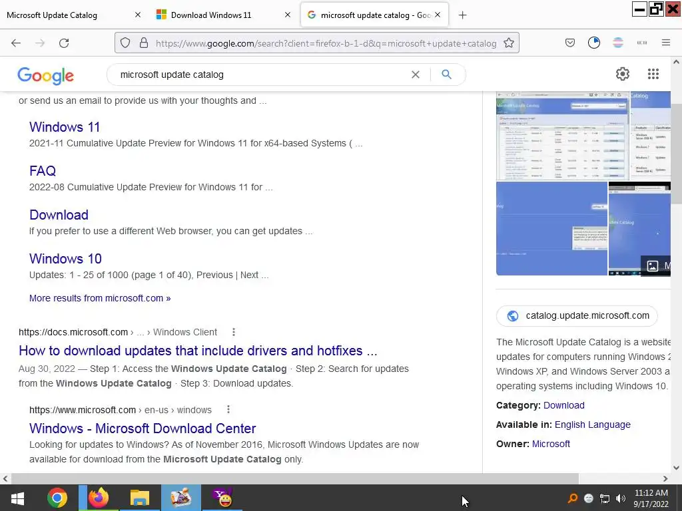
Task: Open the FAQ sitelink
Action: [x=43, y=171]
